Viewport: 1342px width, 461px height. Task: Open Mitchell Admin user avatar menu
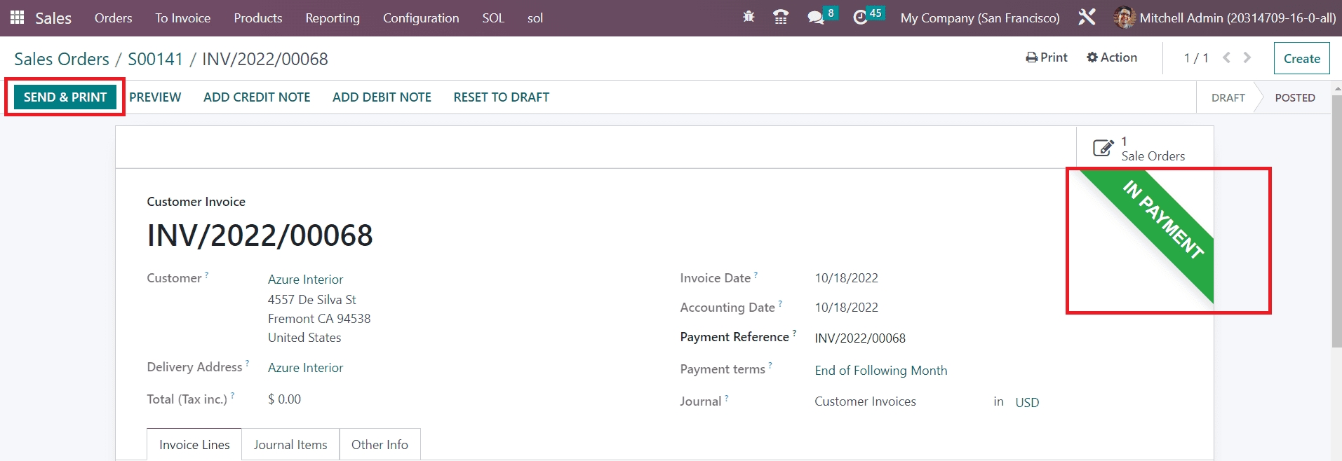tap(1124, 18)
